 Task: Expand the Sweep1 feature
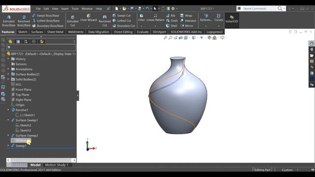tap(8, 146)
